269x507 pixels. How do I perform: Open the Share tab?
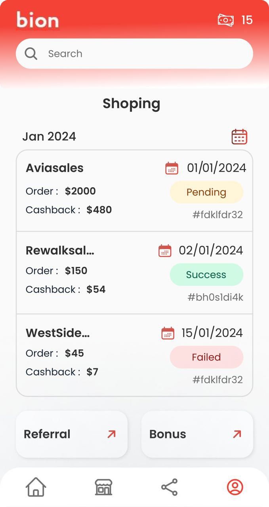[169, 487]
